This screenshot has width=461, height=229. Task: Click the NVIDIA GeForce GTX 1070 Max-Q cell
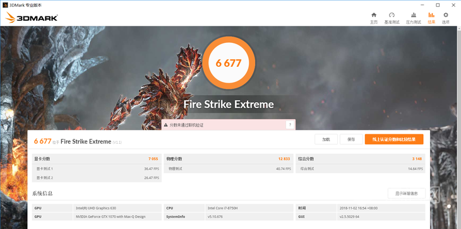[x=117, y=216]
